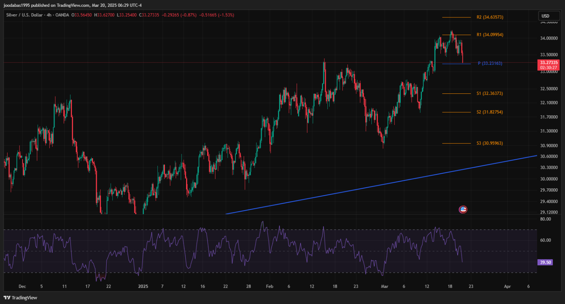Select the S1 (32.36373) support label

point(490,93)
